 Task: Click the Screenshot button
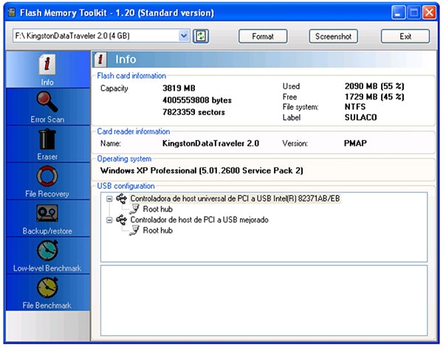click(x=334, y=36)
